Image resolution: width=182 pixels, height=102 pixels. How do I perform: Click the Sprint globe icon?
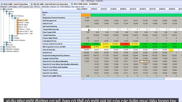tap(12, 36)
